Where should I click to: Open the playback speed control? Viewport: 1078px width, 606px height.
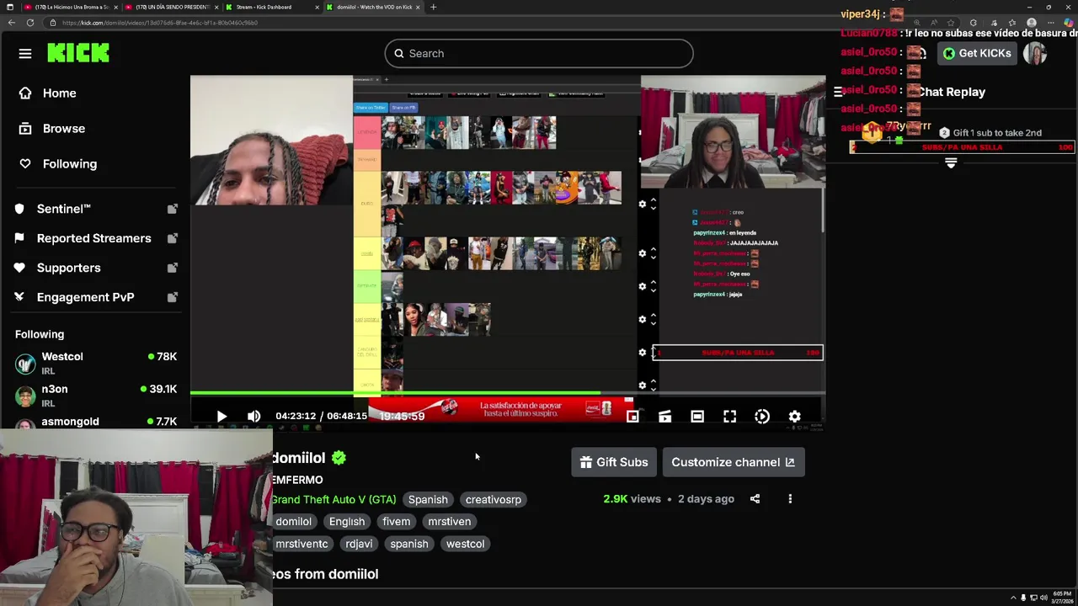[x=762, y=417]
